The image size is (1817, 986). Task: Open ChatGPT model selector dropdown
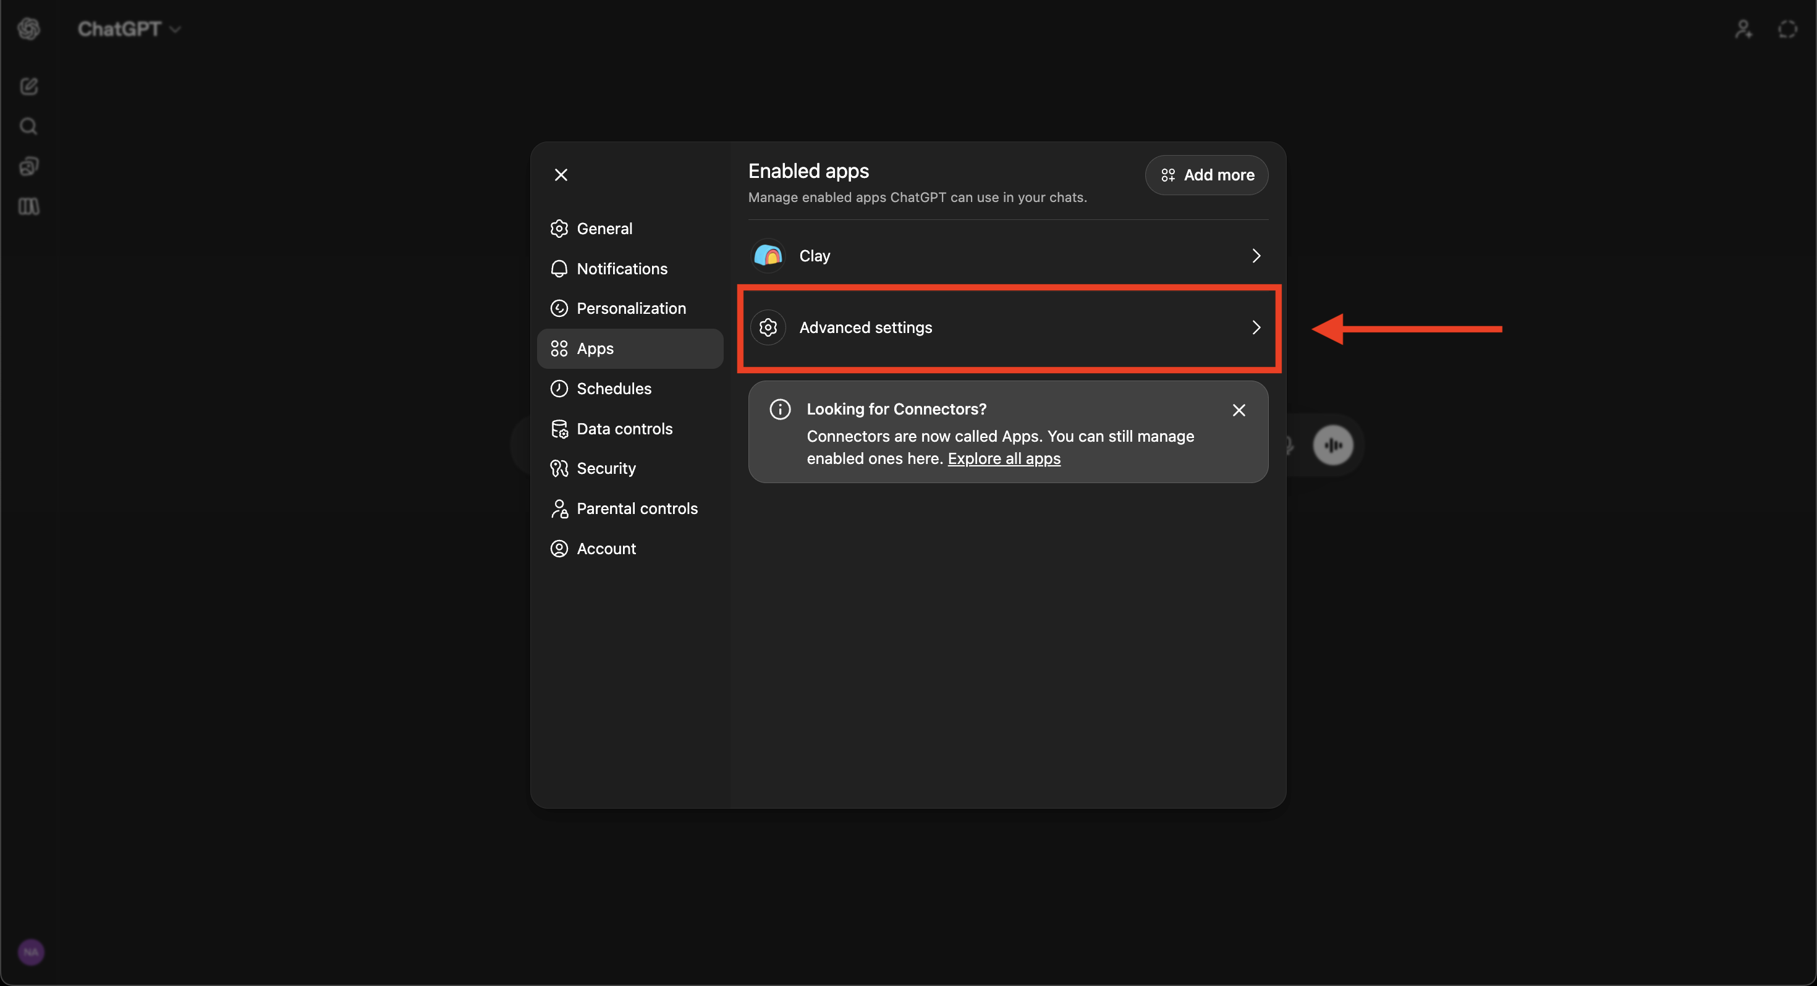[x=129, y=29]
